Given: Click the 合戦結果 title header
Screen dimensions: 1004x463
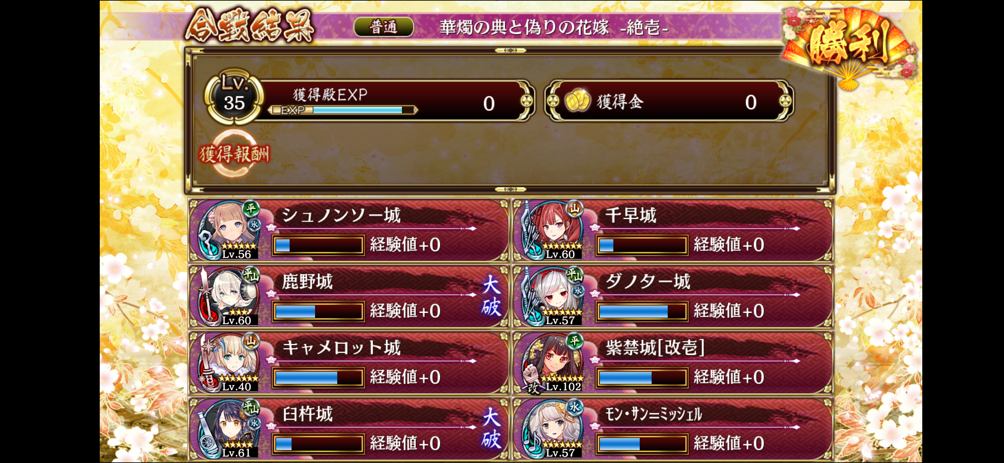Looking at the screenshot, I should [x=249, y=26].
